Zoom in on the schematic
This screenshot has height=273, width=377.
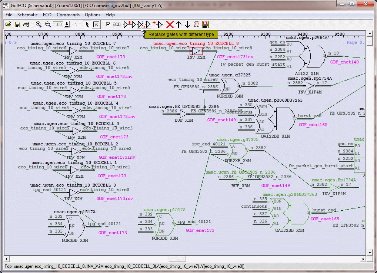[x=39, y=24]
